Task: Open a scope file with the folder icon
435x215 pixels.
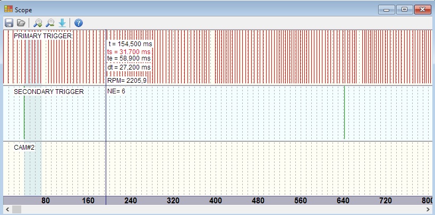Action: [x=21, y=23]
